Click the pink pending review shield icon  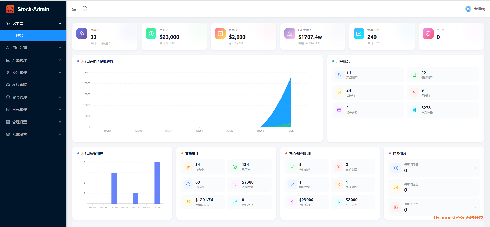428,33
